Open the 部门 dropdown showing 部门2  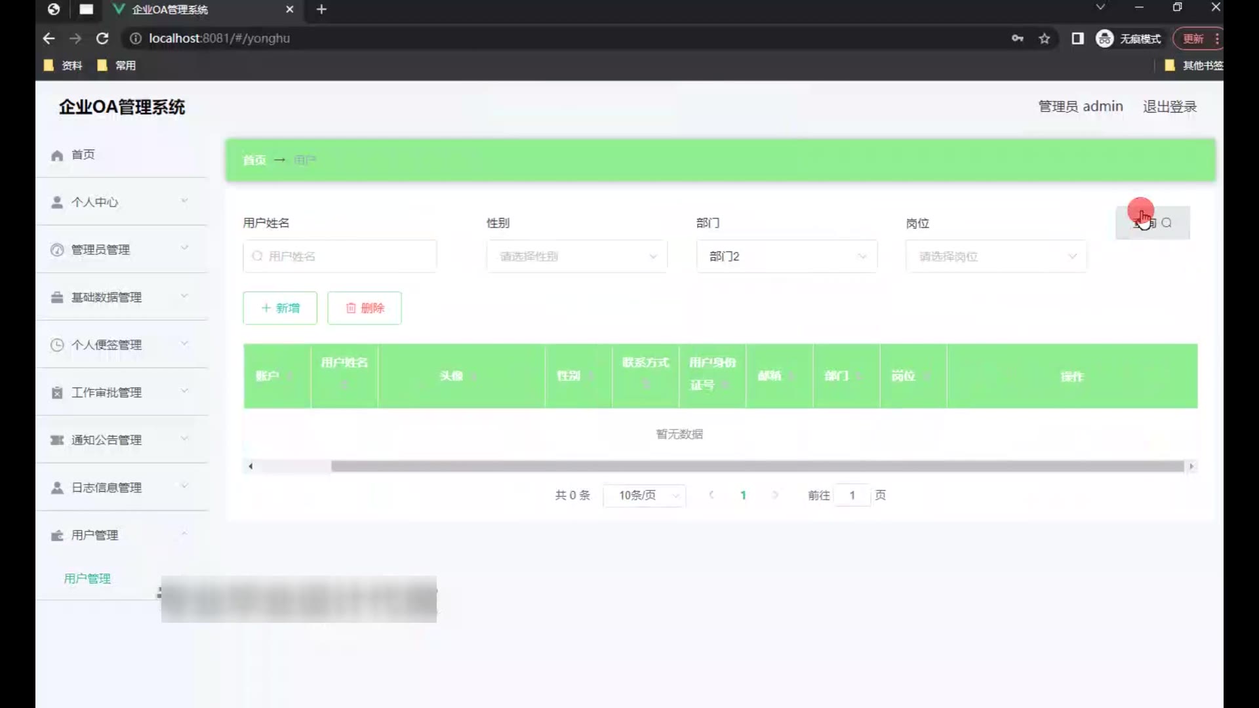[786, 256]
